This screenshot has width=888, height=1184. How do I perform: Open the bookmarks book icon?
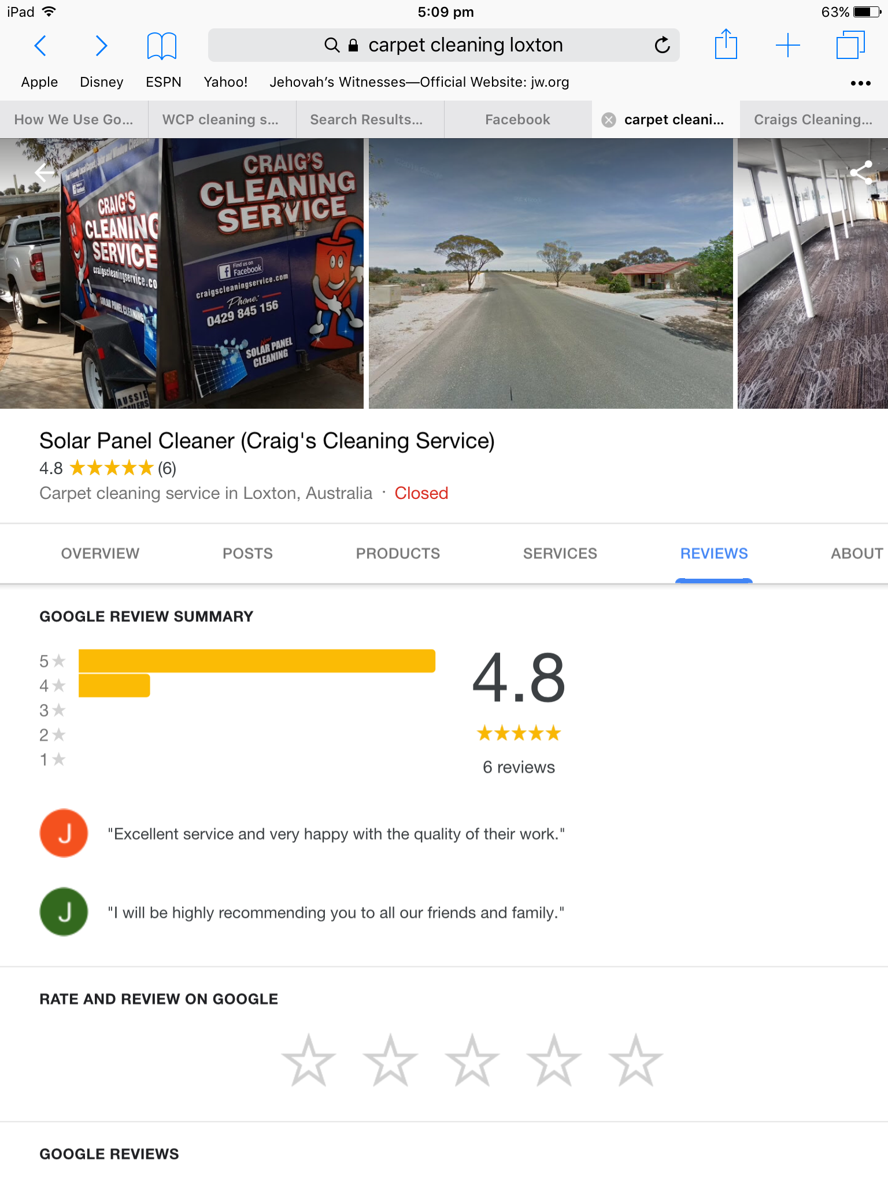click(x=161, y=46)
